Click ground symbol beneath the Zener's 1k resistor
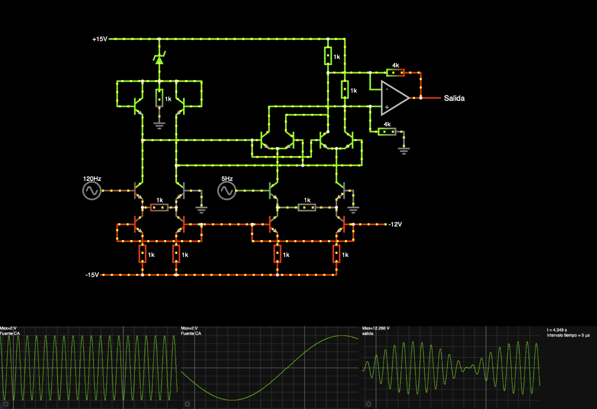This screenshot has width=597, height=409. 159,124
